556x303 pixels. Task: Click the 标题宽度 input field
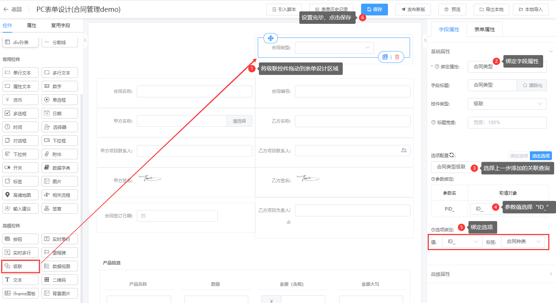pos(507,123)
